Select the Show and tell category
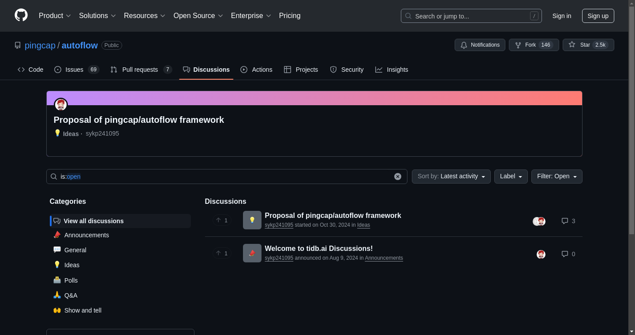Viewport: 635px width, 335px height. tap(120, 310)
